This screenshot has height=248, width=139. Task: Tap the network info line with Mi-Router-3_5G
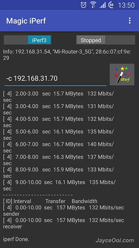point(67,55)
